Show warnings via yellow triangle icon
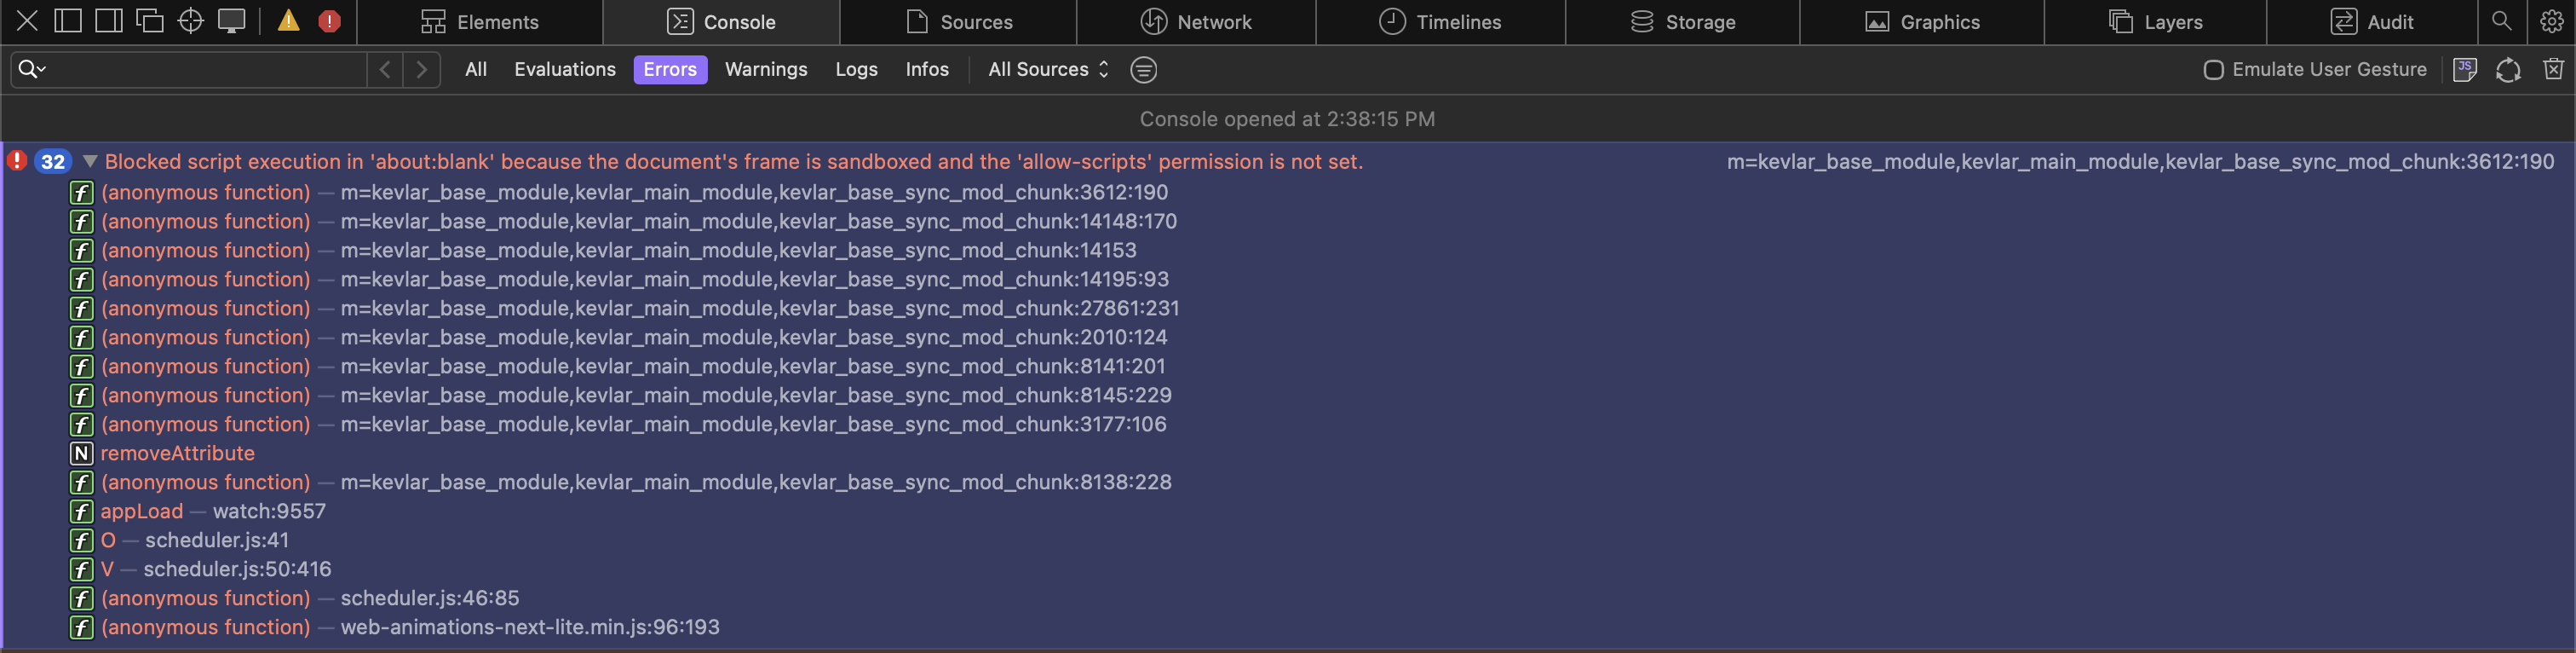Viewport: 2576px width, 653px height. [x=288, y=21]
